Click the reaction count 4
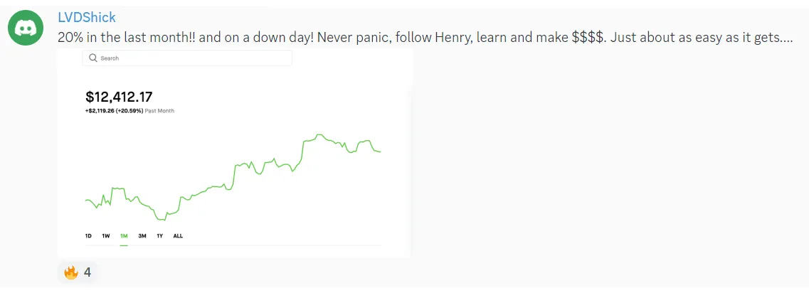The width and height of the screenshot is (809, 303). click(x=88, y=272)
